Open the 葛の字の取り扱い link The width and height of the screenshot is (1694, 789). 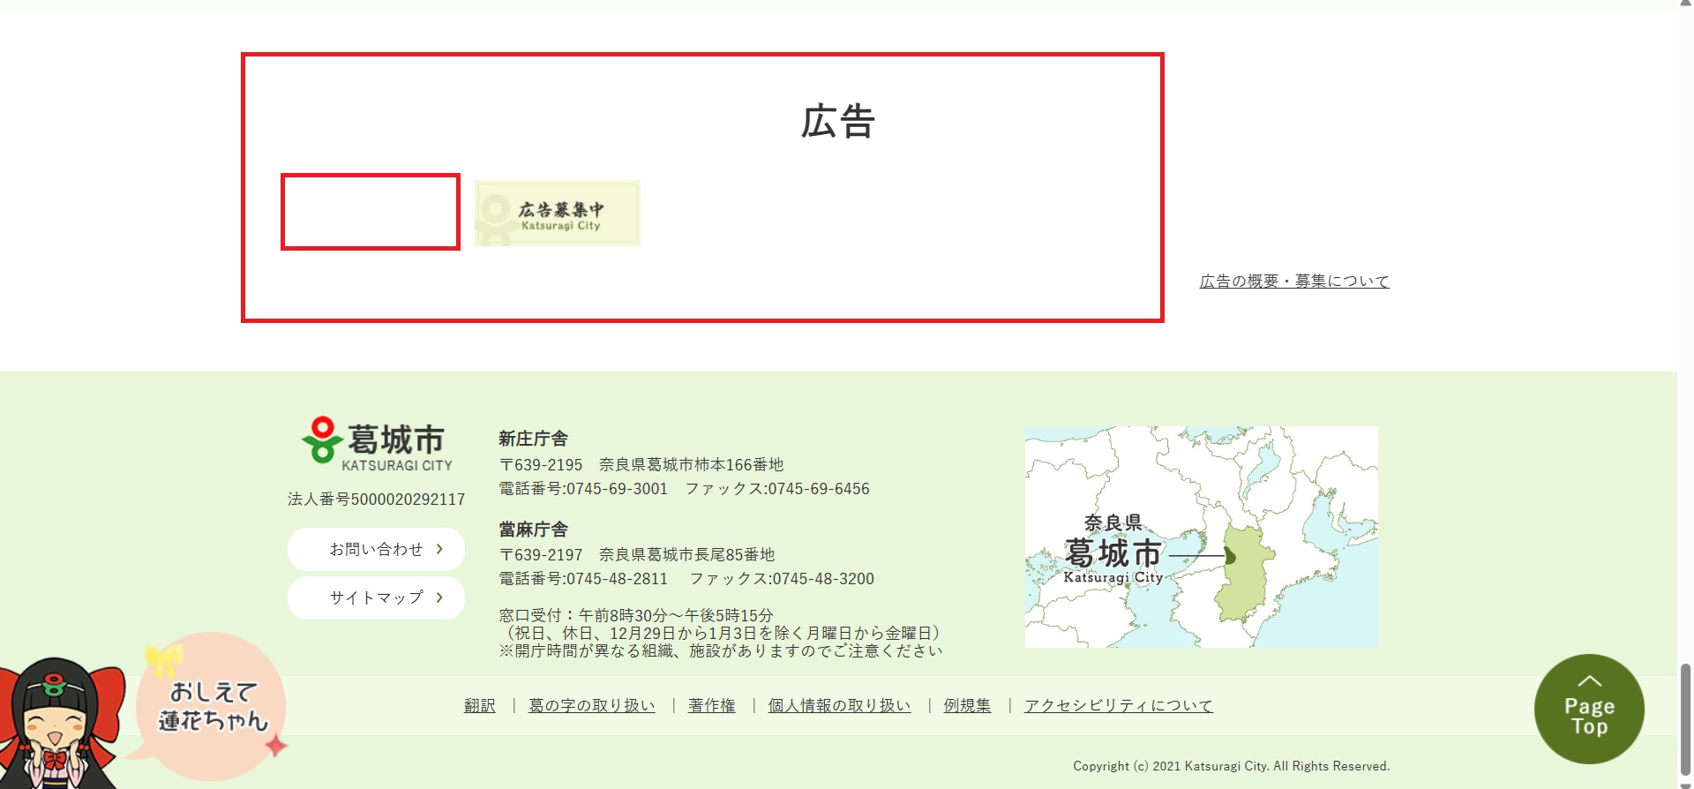[591, 706]
